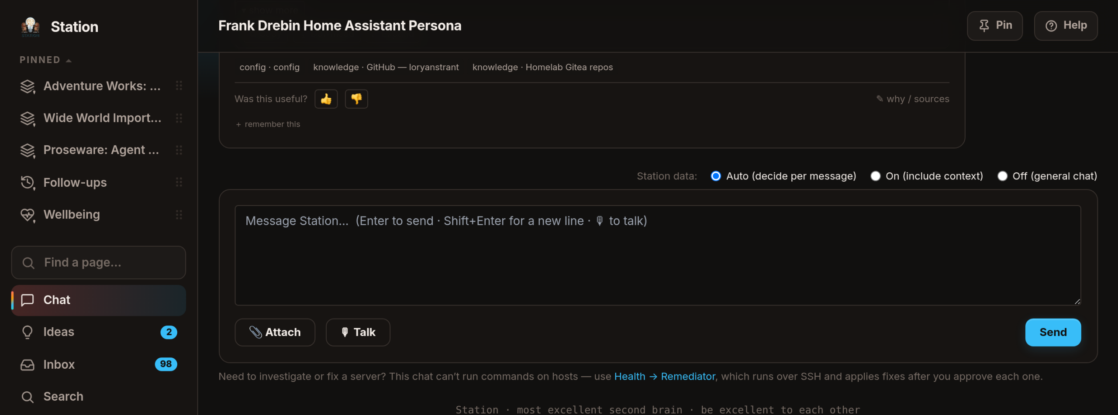The image size is (1118, 415).
Task: Click the Inbox badge showing 98
Action: pos(166,364)
